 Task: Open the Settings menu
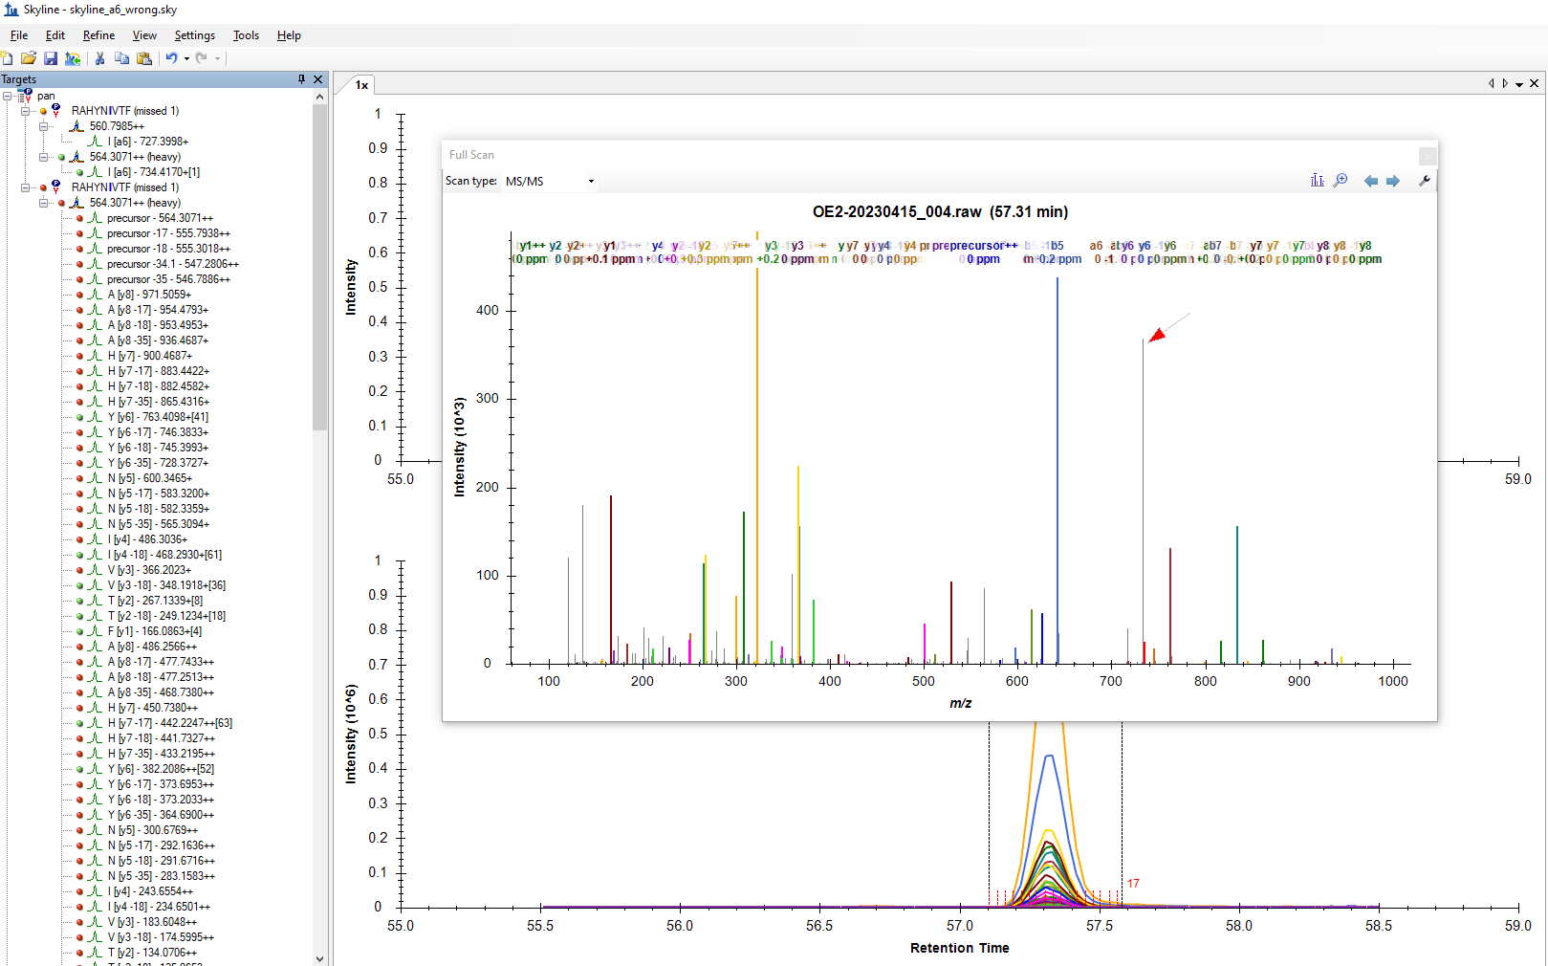click(x=194, y=35)
